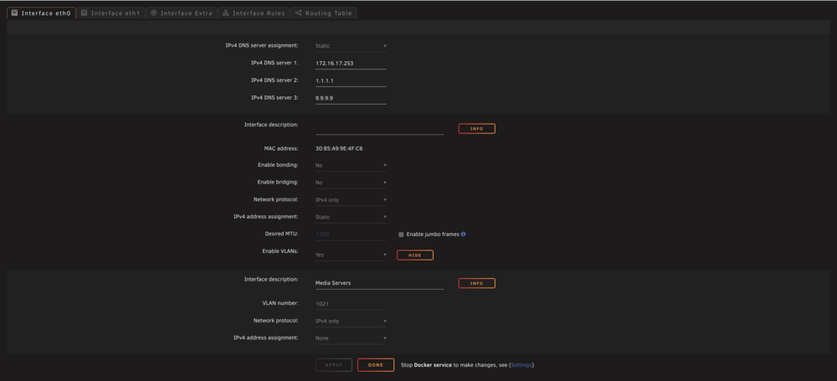
Task: Open the Enable bridging dropdown
Action: pyautogui.click(x=351, y=183)
